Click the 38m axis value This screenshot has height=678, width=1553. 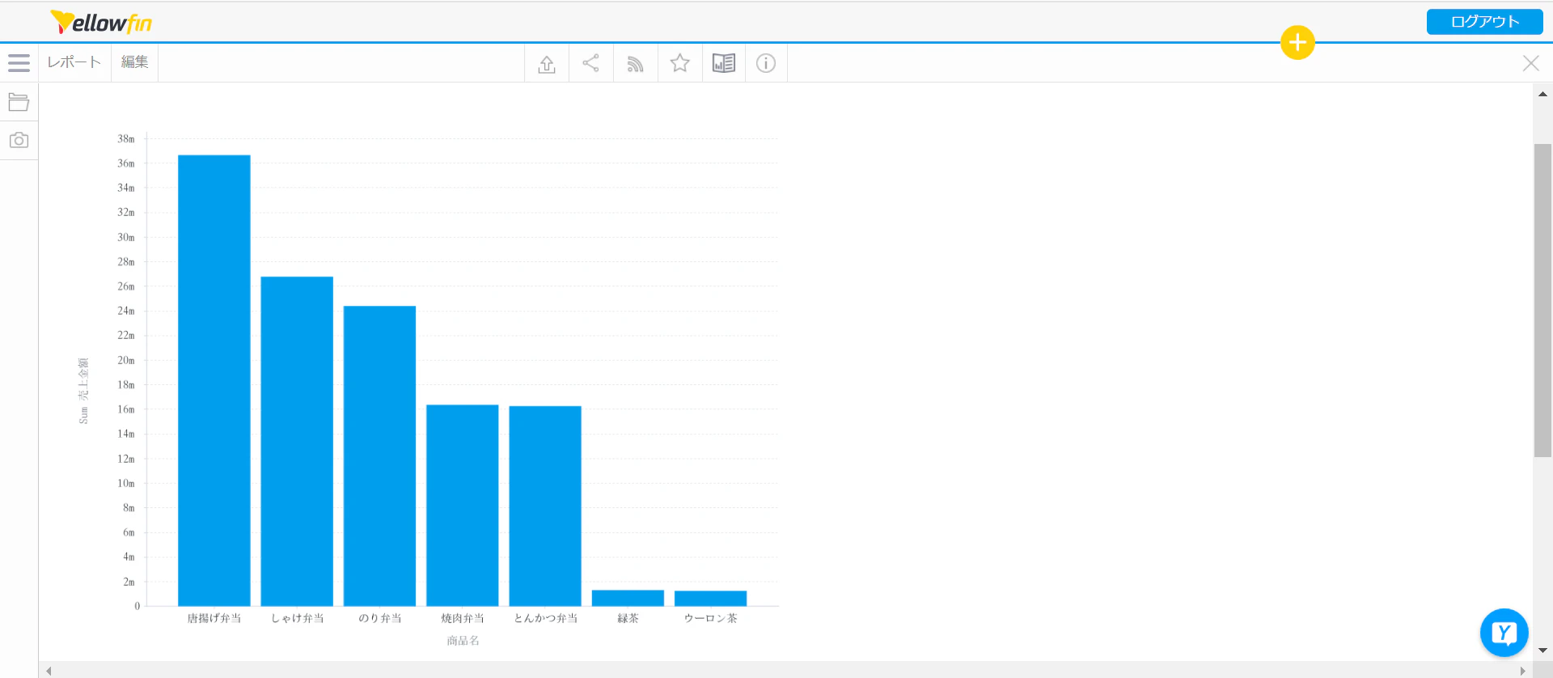126,139
